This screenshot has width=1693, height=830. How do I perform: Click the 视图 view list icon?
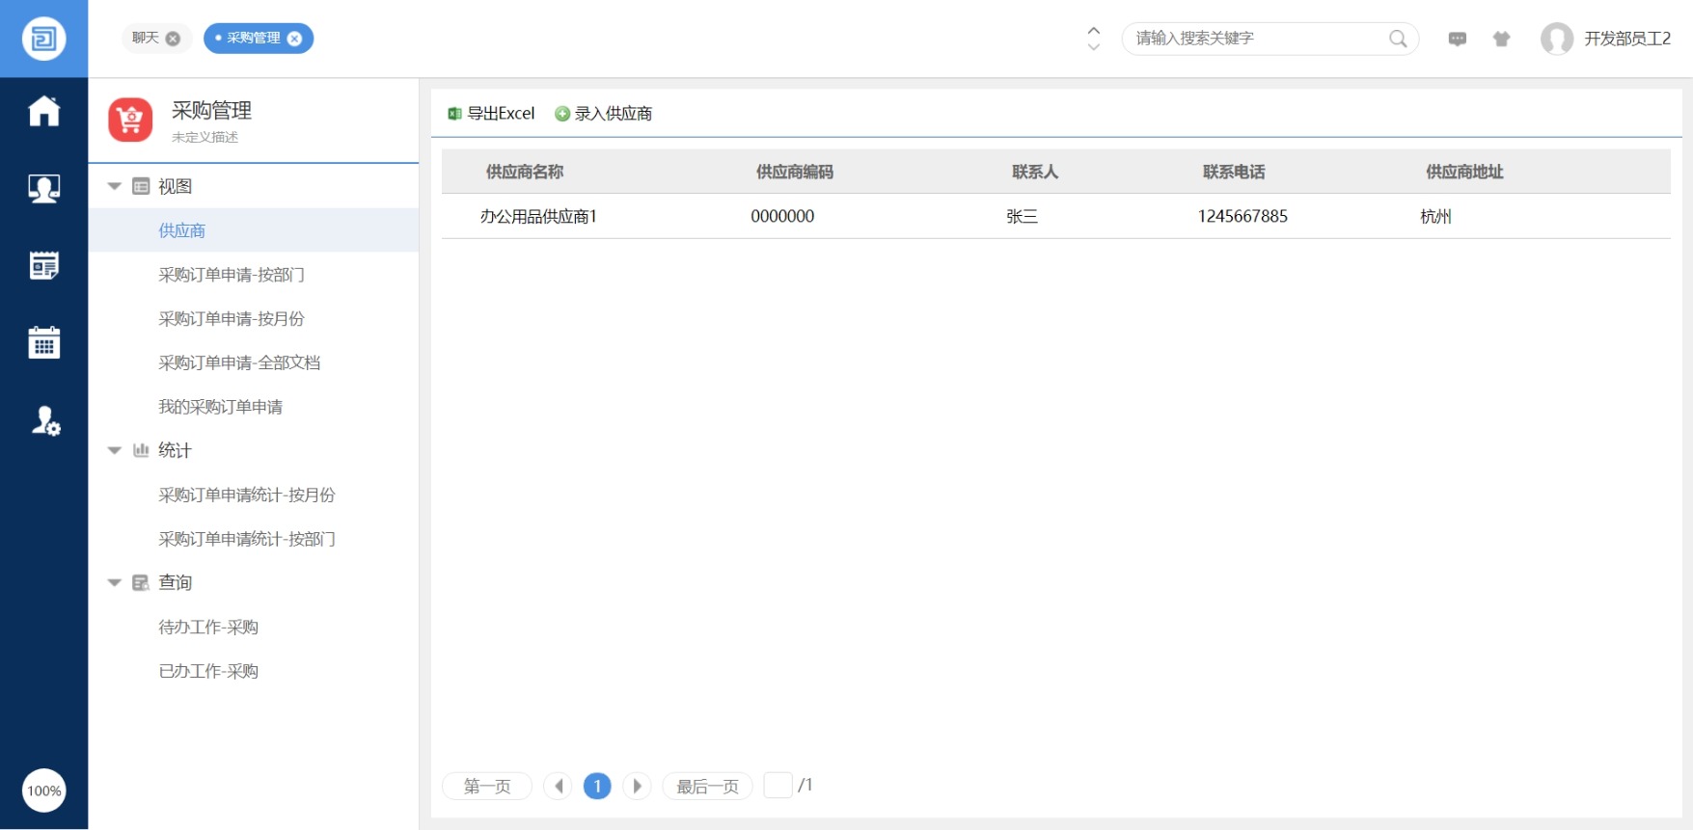point(141,186)
